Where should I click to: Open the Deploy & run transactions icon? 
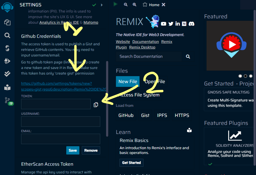[x=7, y=61]
